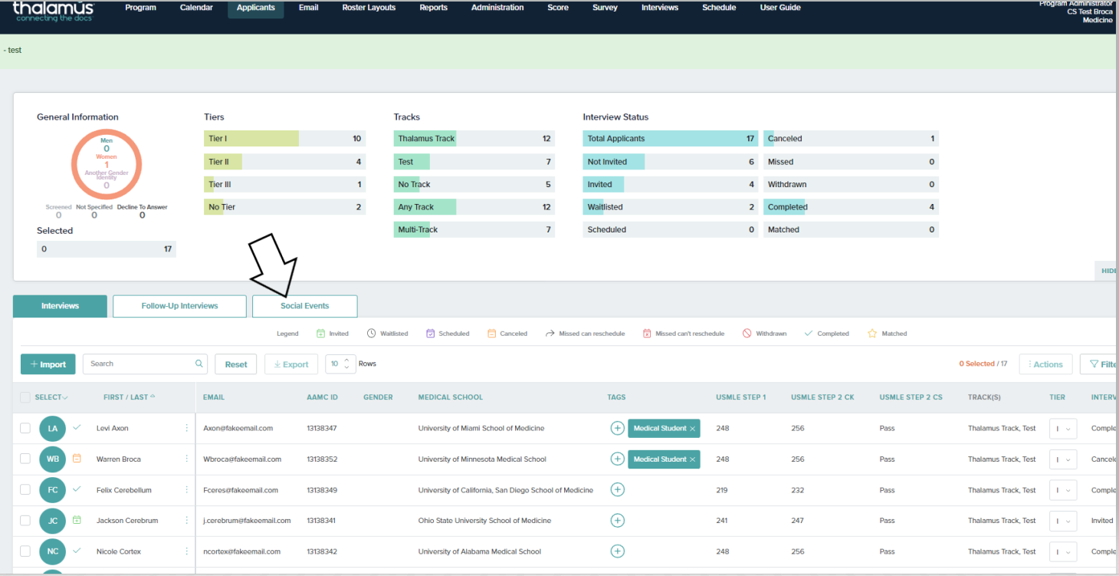Check the box for Jackson Cerebrum

point(25,520)
